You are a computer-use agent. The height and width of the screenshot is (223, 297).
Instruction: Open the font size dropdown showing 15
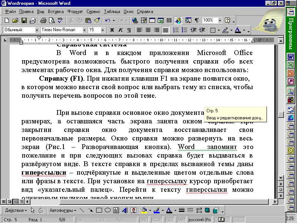(102, 30)
